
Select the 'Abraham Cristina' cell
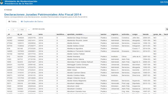[x=83, y=89]
